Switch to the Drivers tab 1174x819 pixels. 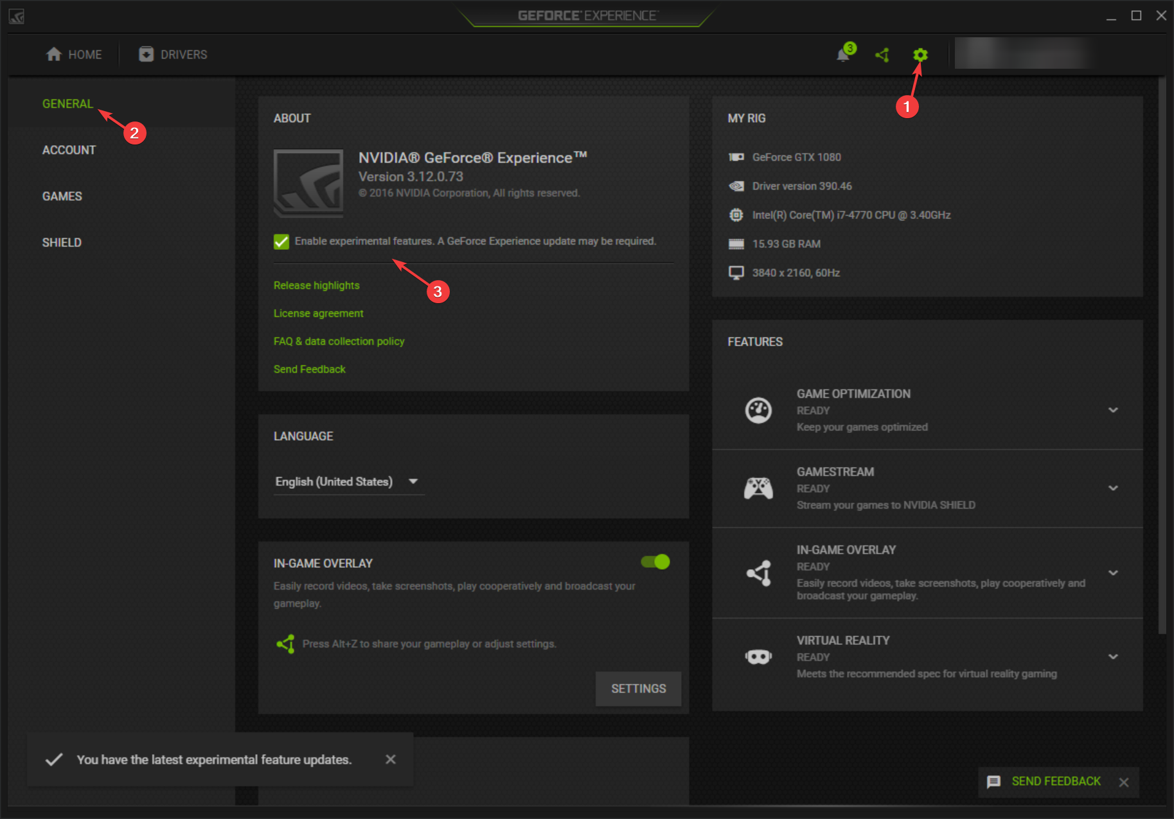click(x=173, y=55)
